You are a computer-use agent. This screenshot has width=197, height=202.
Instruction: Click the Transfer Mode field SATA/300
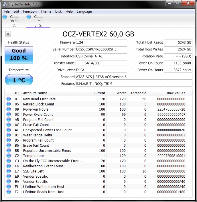click(101, 63)
